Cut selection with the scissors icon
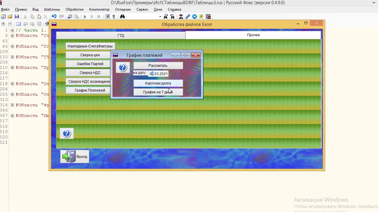The width and height of the screenshot is (378, 212). [25, 16]
